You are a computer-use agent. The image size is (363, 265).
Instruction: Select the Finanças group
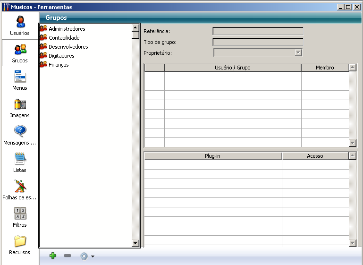coord(59,65)
